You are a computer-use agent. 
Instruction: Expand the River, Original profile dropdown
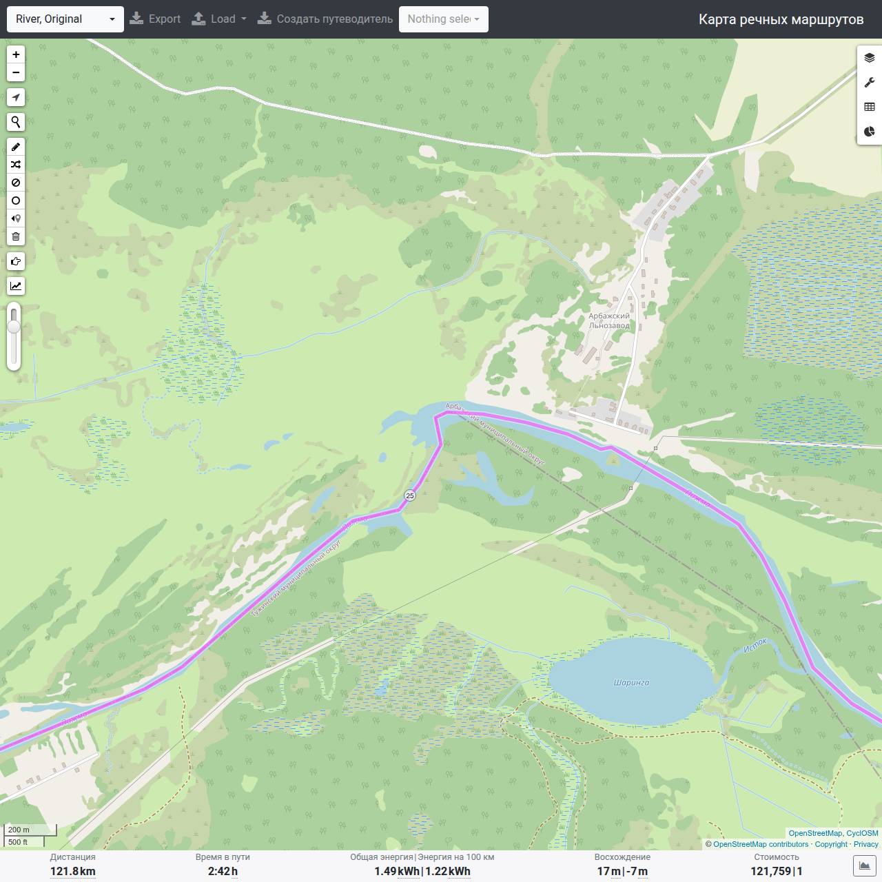pos(65,19)
